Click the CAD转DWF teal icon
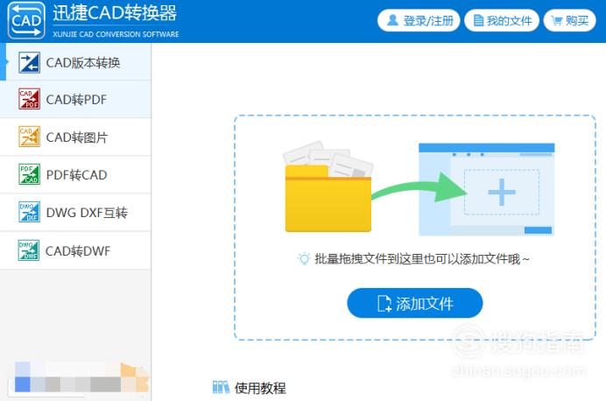Image resolution: width=606 pixels, height=401 pixels. coord(29,250)
